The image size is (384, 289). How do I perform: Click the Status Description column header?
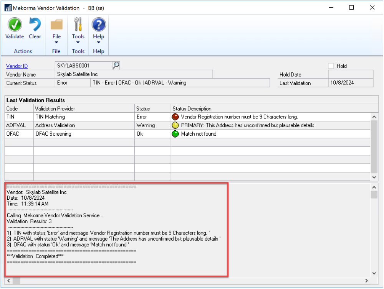click(275, 108)
